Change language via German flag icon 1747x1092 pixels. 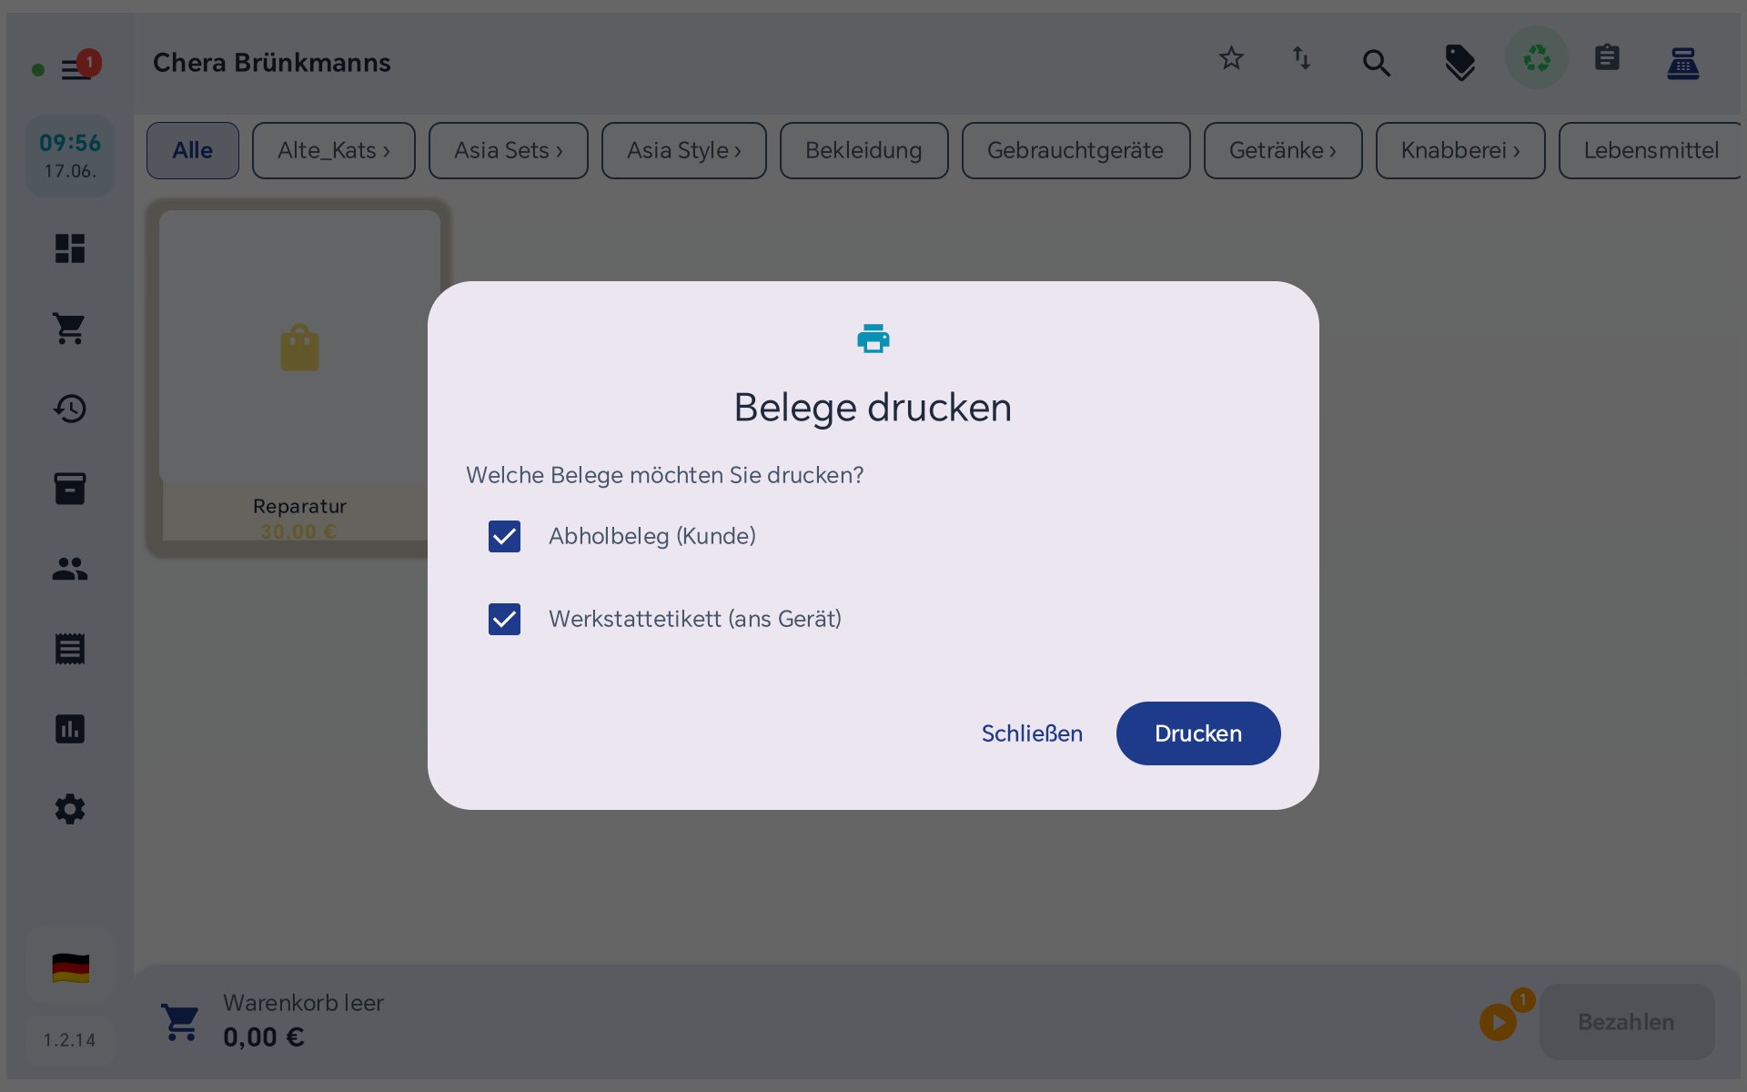(70, 968)
